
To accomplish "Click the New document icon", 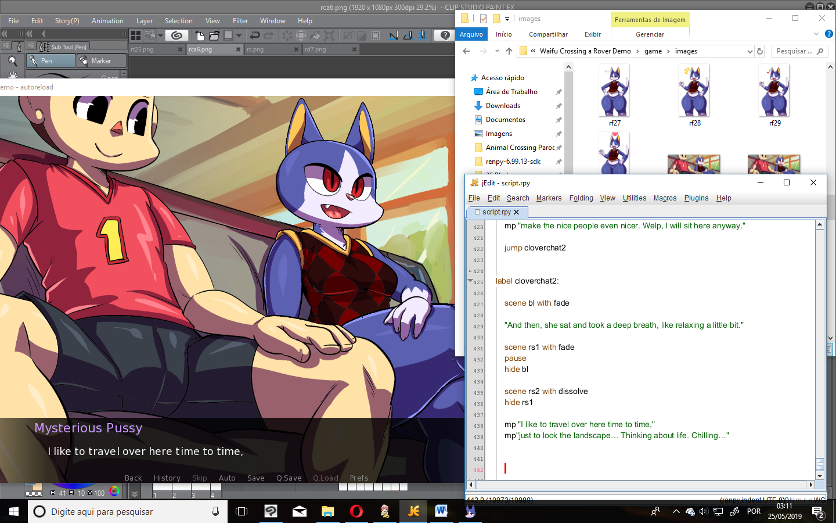I will point(200,35).
